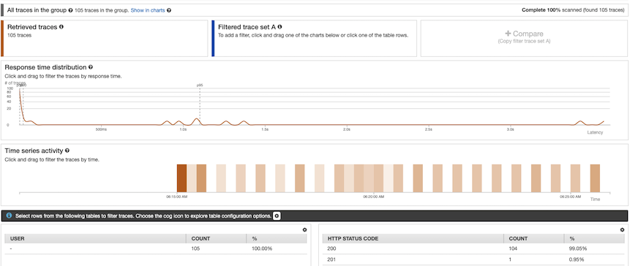This screenshot has height=266, width=630.
Task: Click info icon next to Retrieved traces
Action: pyautogui.click(x=61, y=27)
